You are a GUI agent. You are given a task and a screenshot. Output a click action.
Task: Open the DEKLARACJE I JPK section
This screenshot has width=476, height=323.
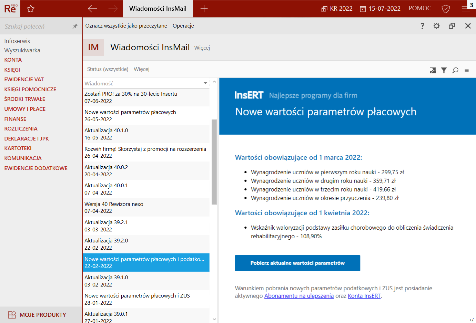point(27,139)
